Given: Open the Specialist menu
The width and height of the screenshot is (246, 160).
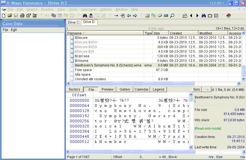Looking at the screenshot, I should (89, 9).
